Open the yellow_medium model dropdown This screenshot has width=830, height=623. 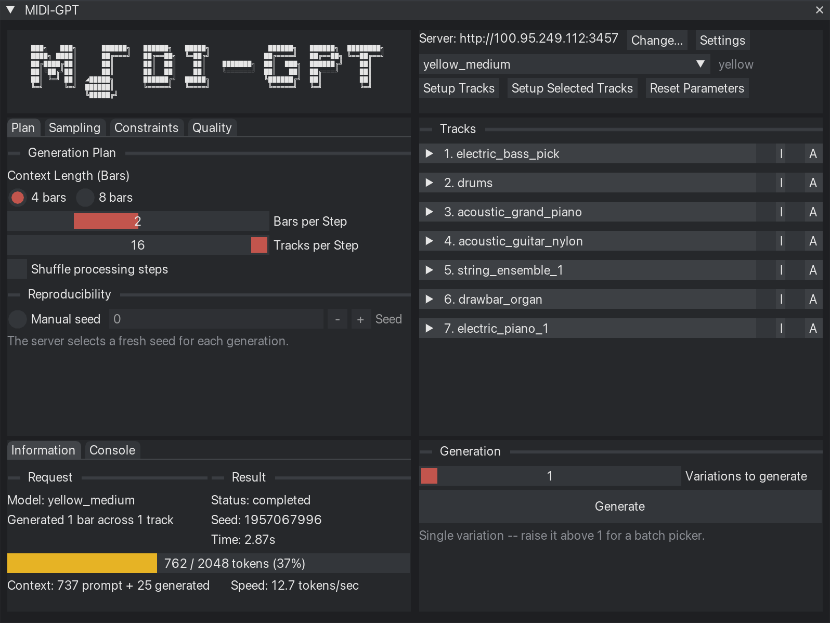565,64
